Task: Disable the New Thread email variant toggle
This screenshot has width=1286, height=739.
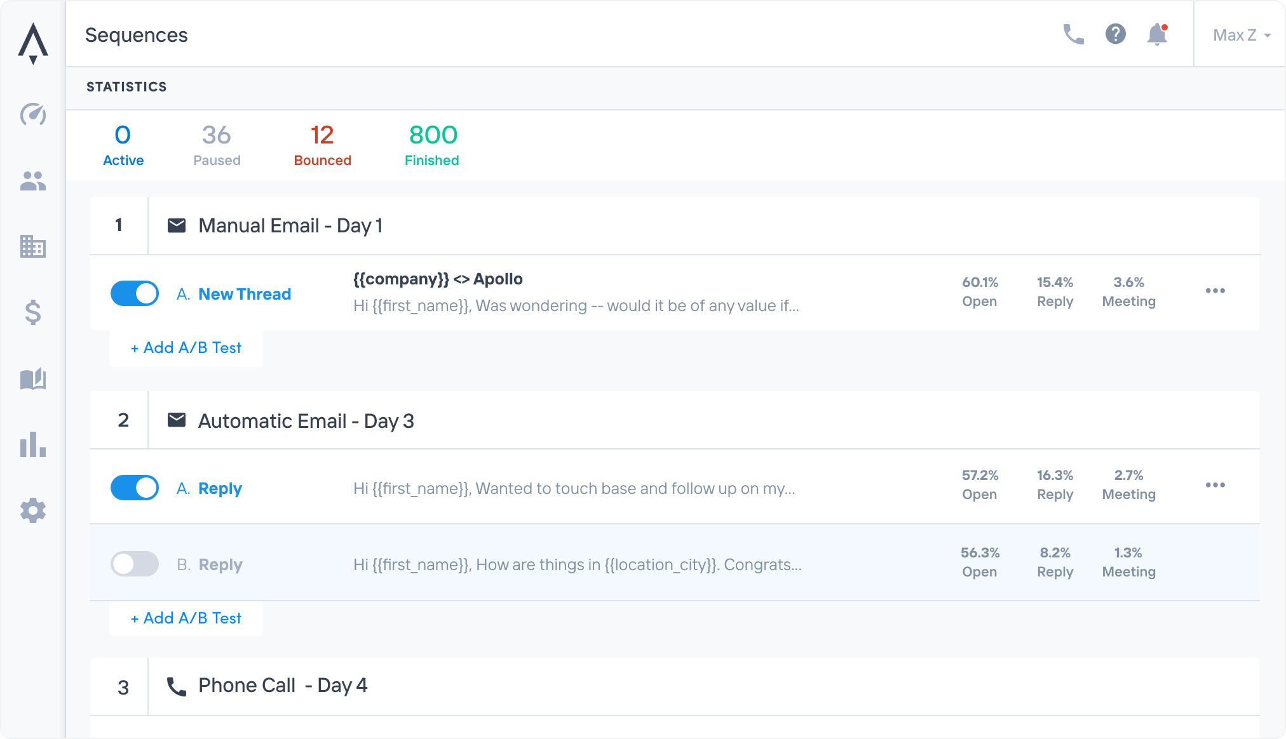Action: pos(134,293)
